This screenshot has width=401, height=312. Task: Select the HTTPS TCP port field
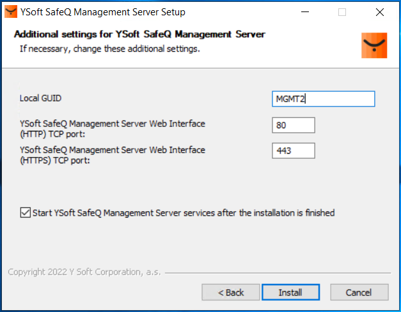pyautogui.click(x=294, y=151)
